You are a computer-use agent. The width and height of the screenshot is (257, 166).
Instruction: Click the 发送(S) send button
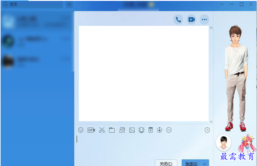click(191, 163)
